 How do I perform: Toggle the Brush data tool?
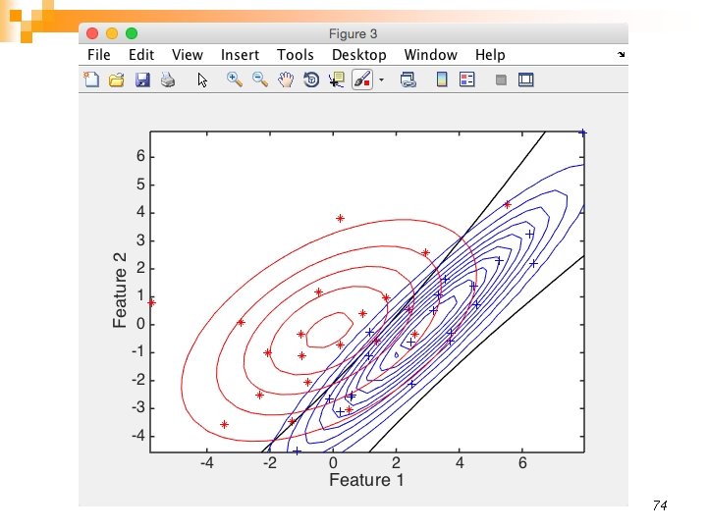tap(362, 79)
